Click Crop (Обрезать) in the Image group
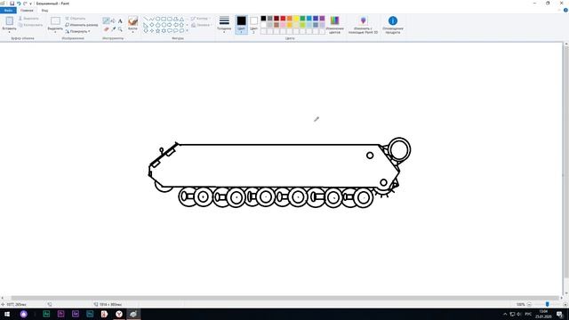569x320 pixels. point(76,18)
